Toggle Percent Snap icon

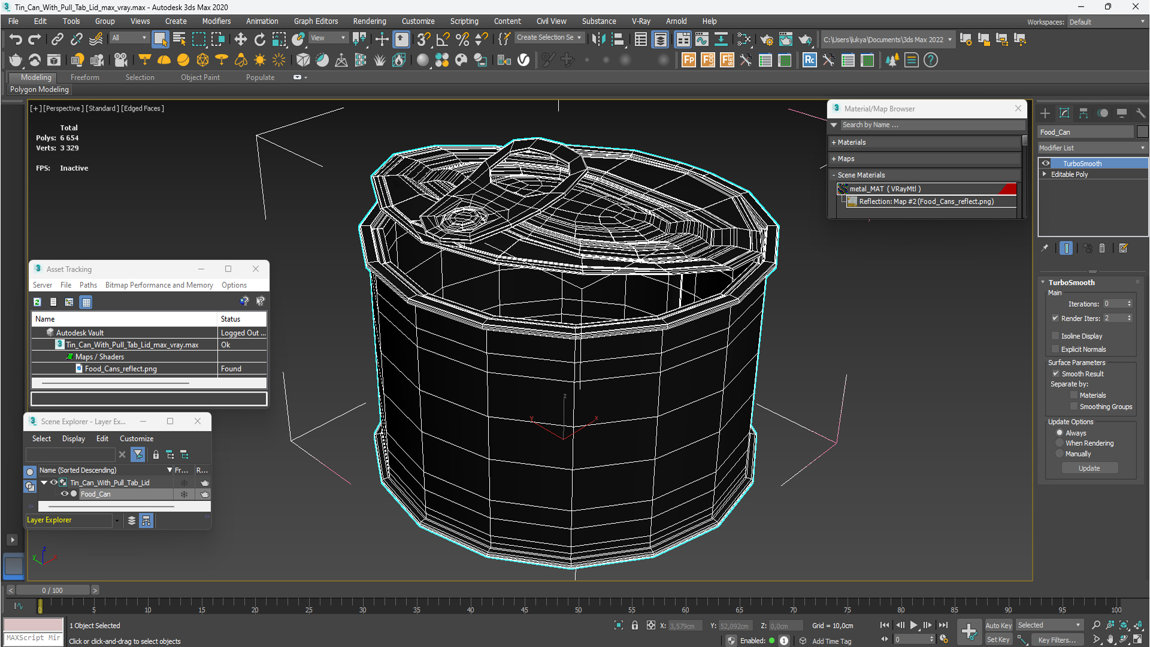462,40
